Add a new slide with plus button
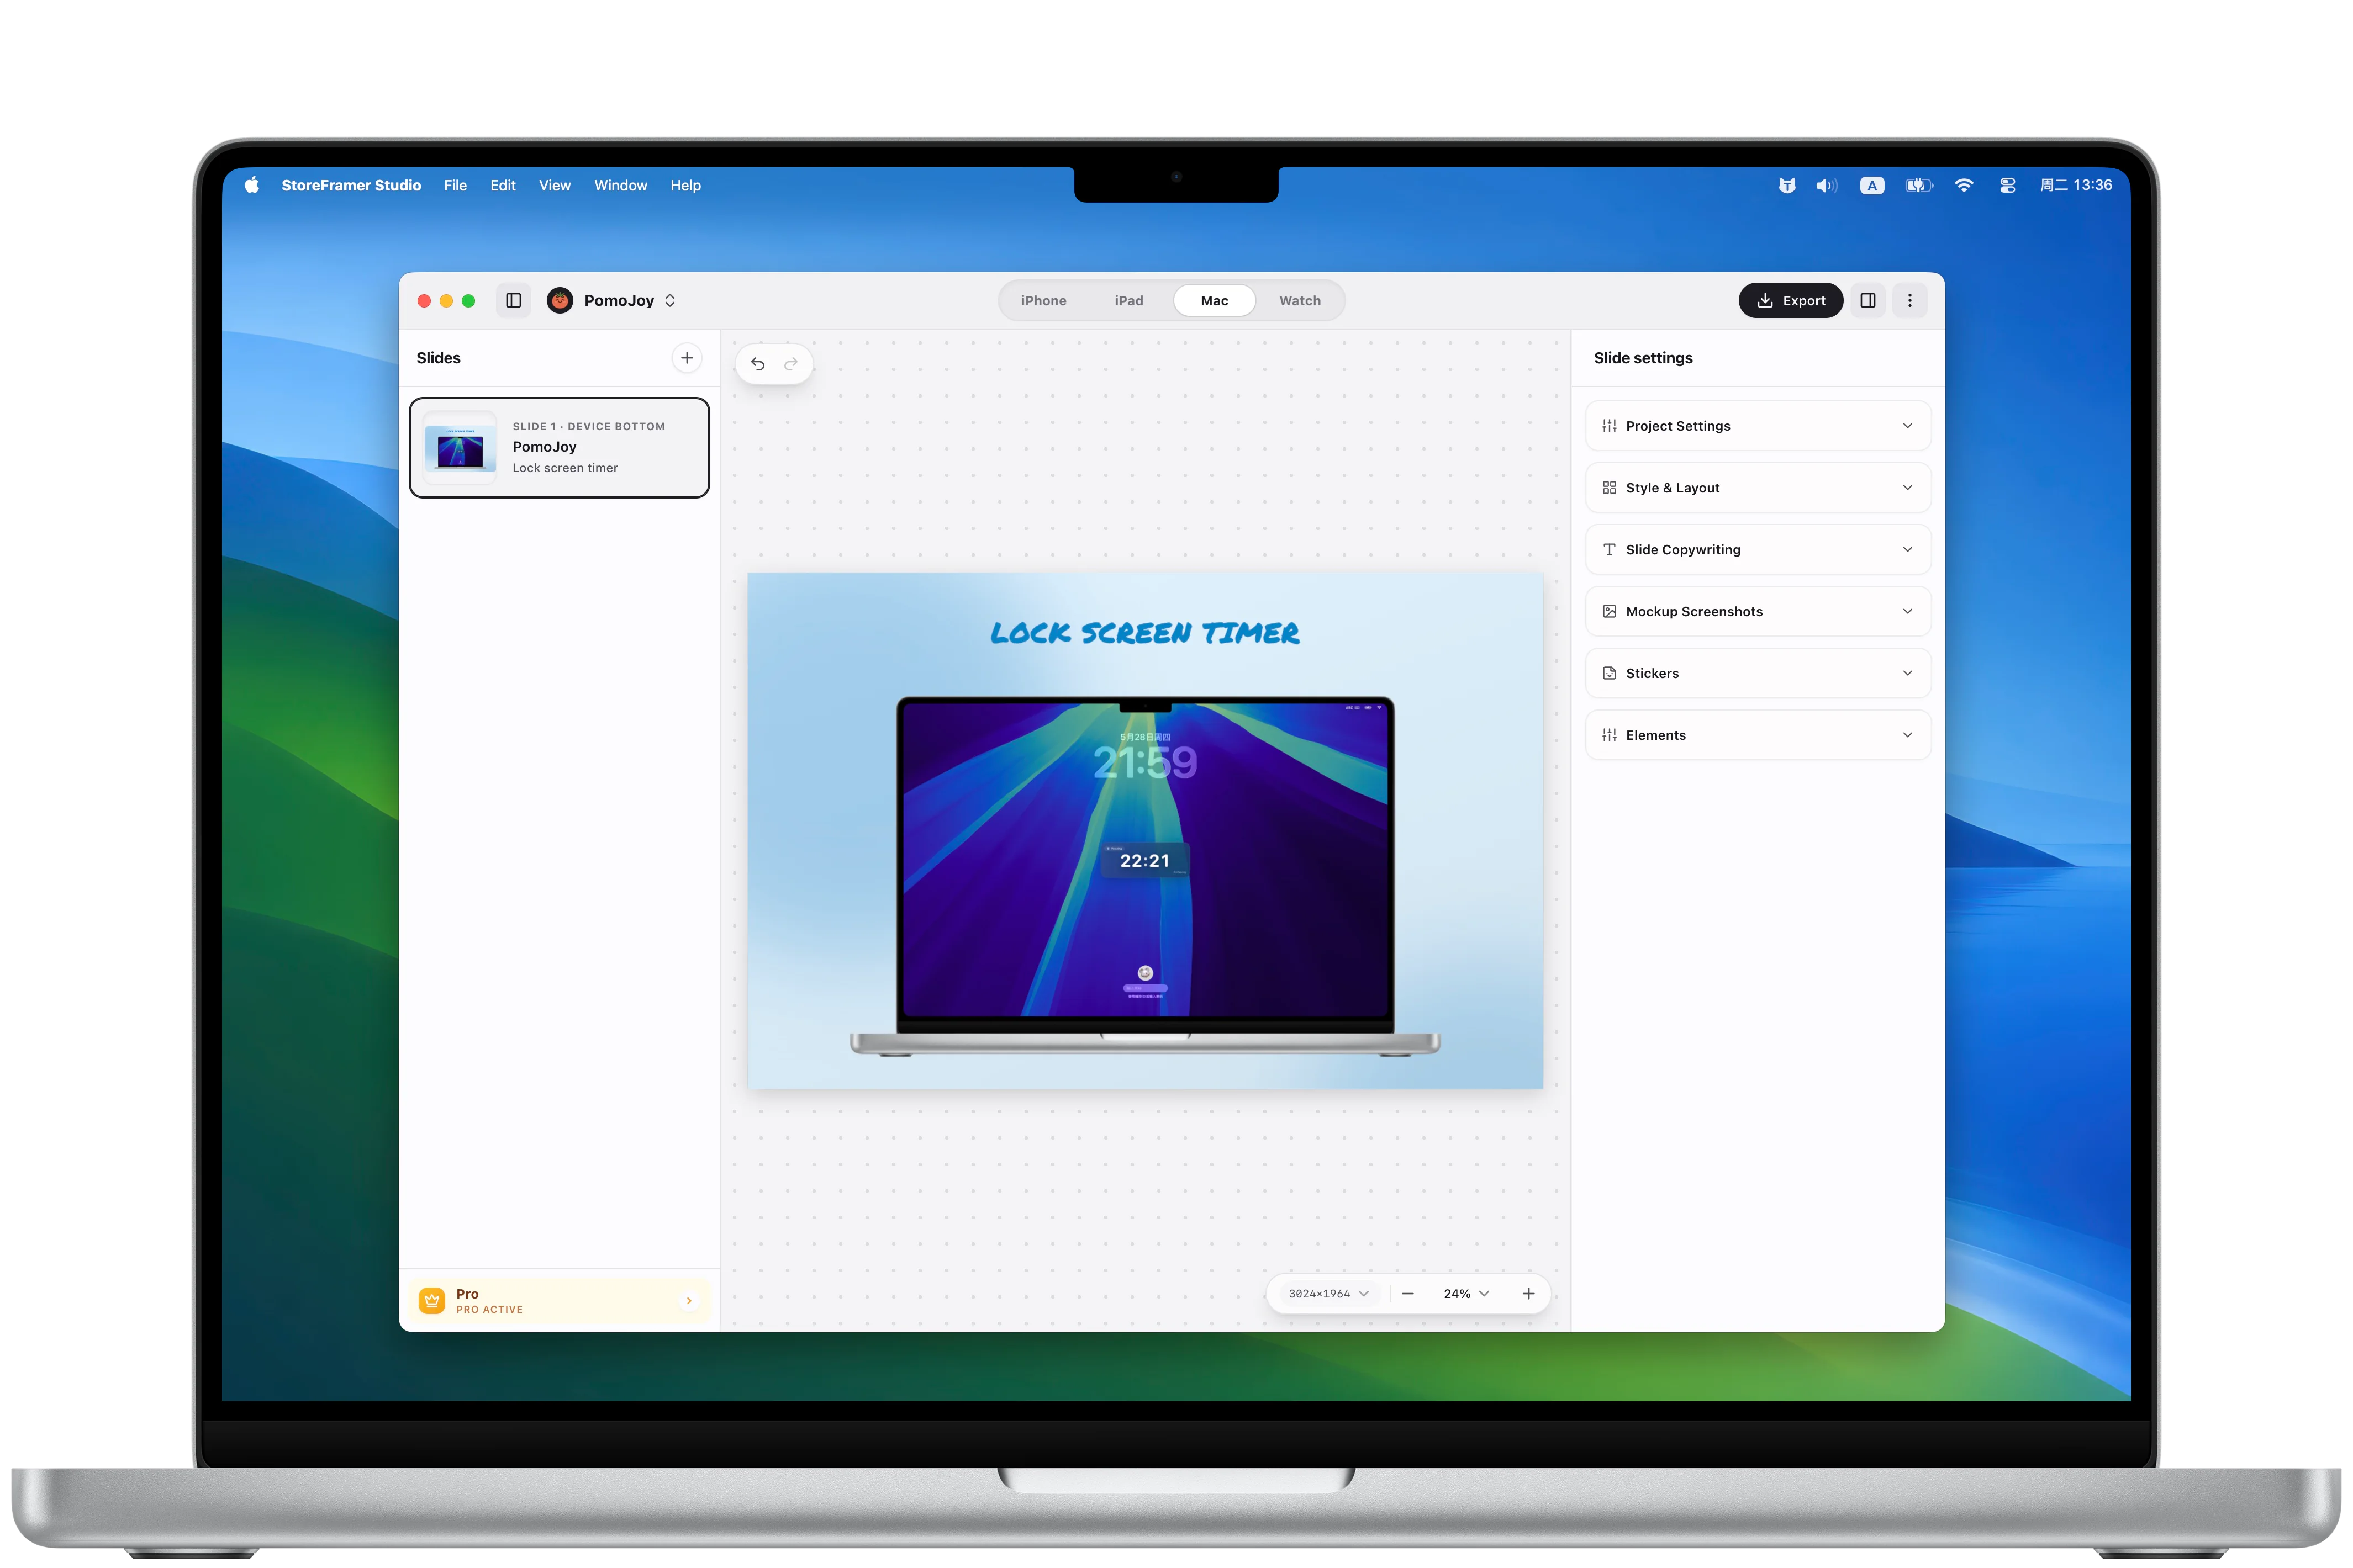The height and width of the screenshot is (1568, 2353). [686, 358]
